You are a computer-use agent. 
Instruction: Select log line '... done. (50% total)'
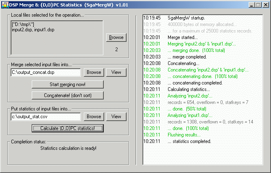[187, 109]
